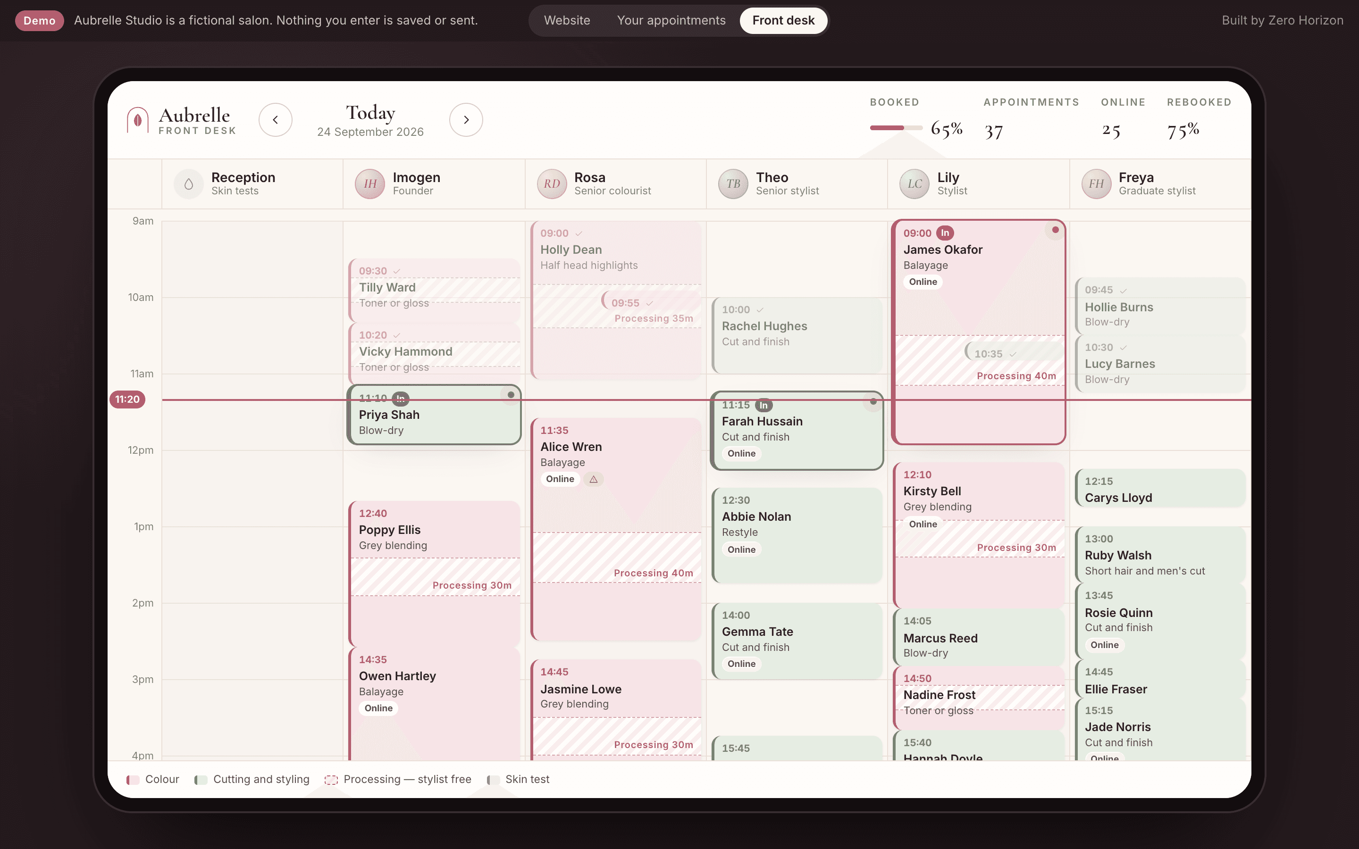Open Marcus Reed's Blow-dry appointment

(978, 637)
